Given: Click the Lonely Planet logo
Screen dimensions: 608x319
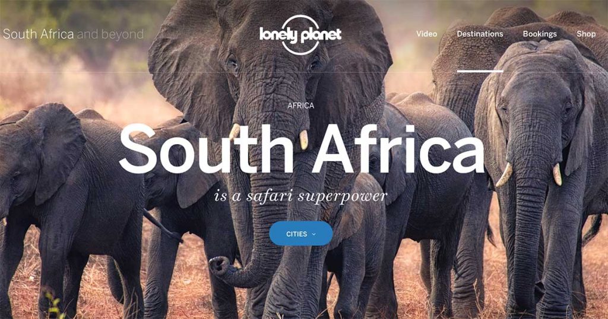Looking at the screenshot, I should [x=300, y=35].
